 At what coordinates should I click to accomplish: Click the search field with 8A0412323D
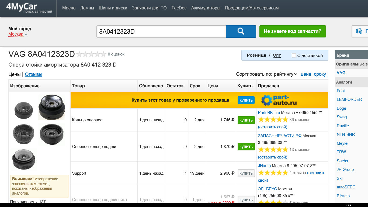[161, 32]
